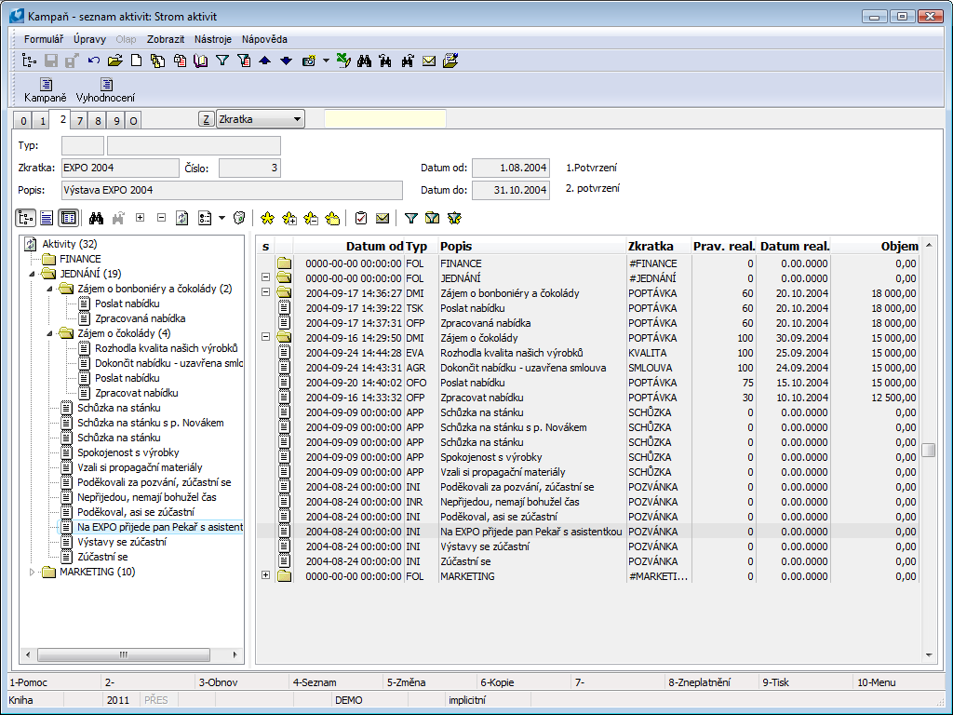Click the camera icon in the main toolbar
This screenshot has width=953, height=715.
coord(308,61)
